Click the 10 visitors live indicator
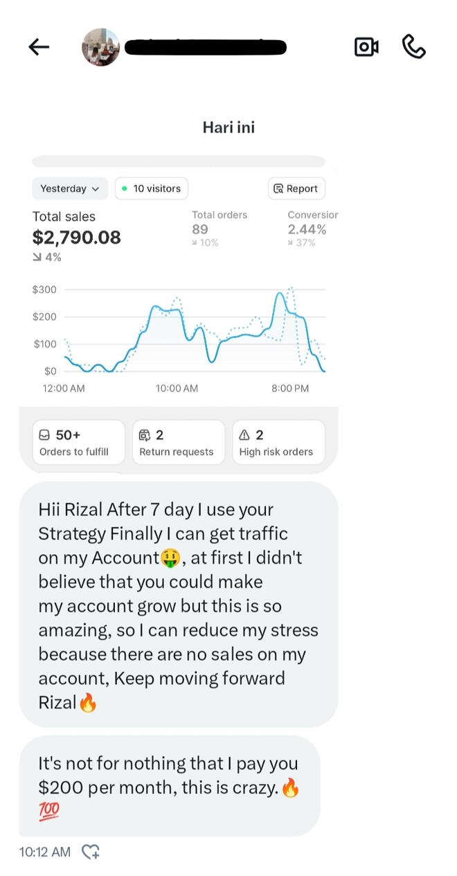 point(151,188)
